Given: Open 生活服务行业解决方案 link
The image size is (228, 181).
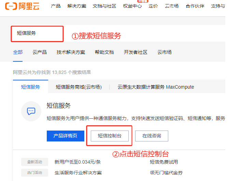Looking at the screenshot, I should tap(78, 173).
